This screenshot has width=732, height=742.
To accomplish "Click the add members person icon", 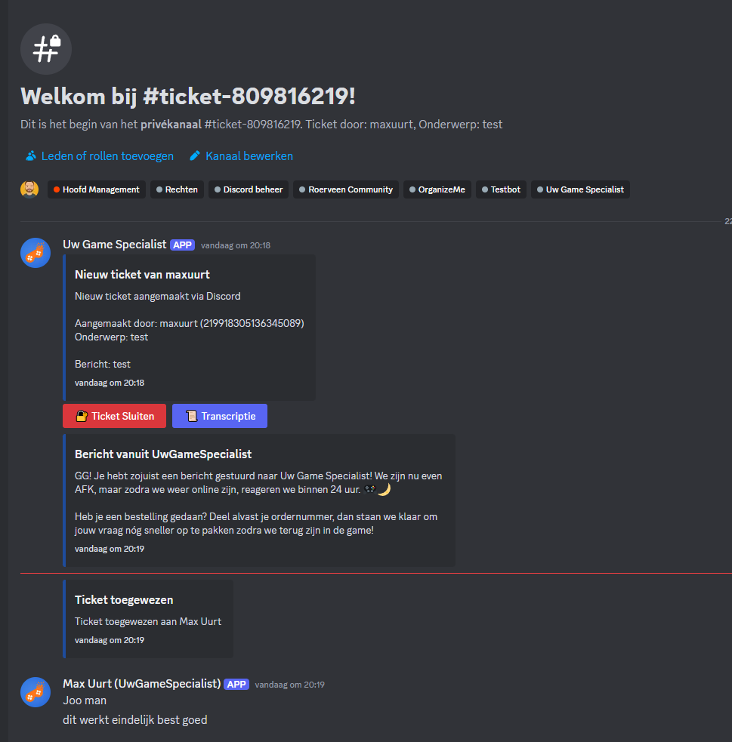I will (31, 155).
